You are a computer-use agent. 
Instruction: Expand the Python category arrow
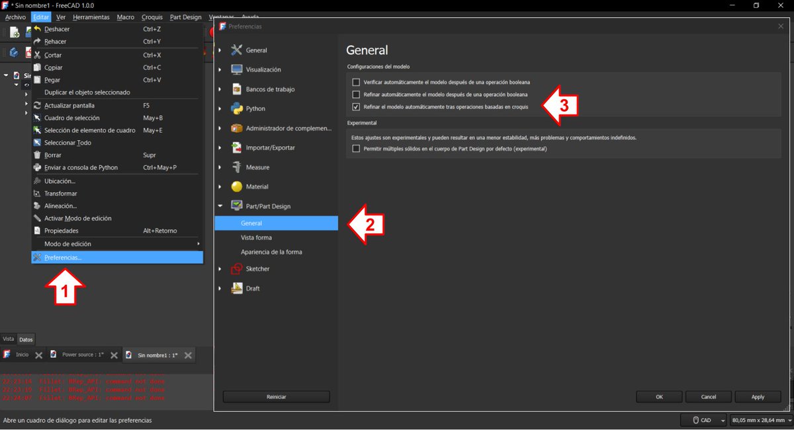click(x=220, y=108)
